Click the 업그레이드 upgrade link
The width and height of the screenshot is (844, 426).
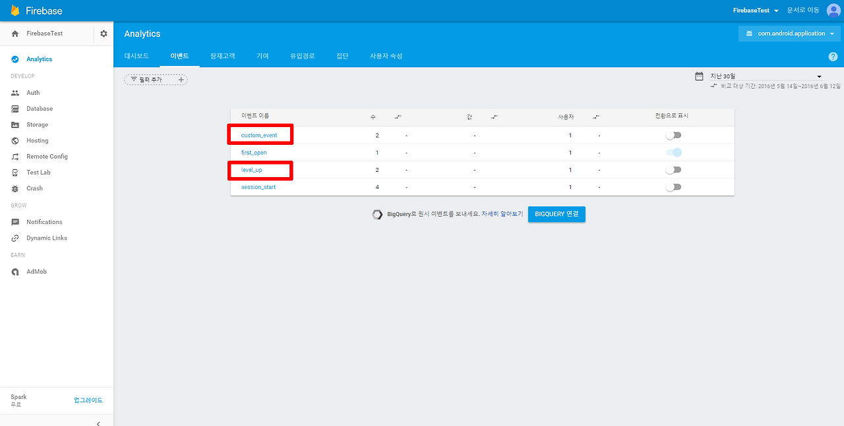88,400
